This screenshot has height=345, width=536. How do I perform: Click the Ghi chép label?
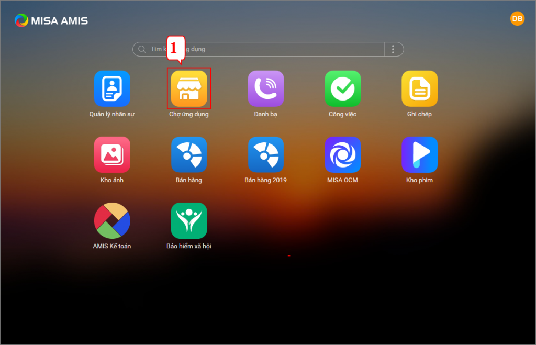(x=420, y=114)
